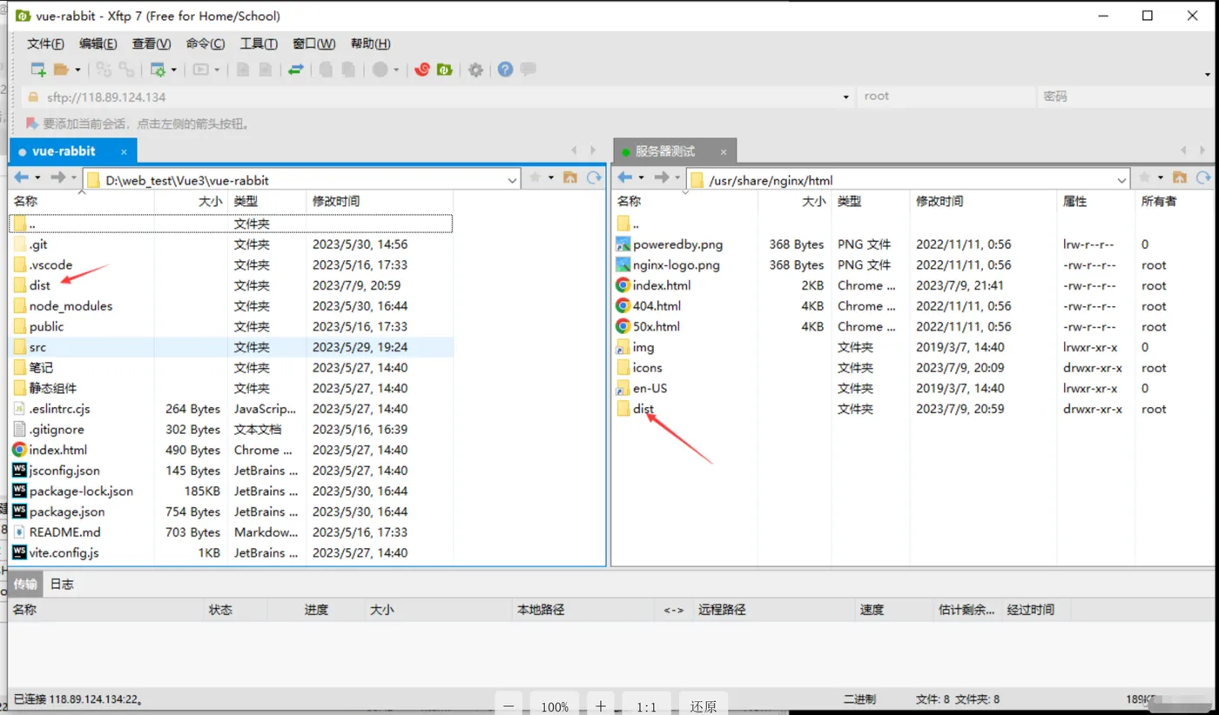The image size is (1219, 715).
Task: Refresh the remote file pane
Action: click(x=1203, y=177)
